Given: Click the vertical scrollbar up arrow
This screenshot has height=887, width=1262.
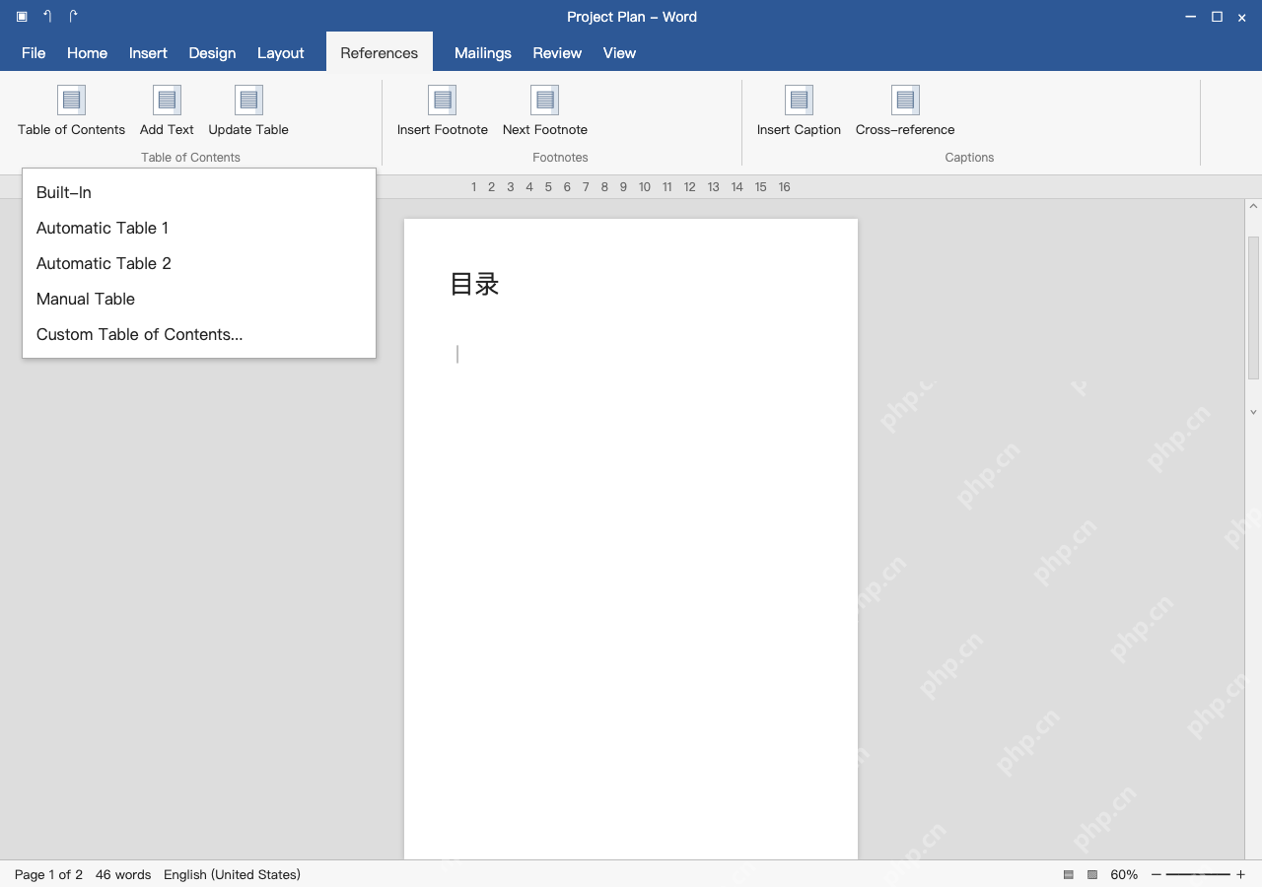Looking at the screenshot, I should pyautogui.click(x=1253, y=207).
